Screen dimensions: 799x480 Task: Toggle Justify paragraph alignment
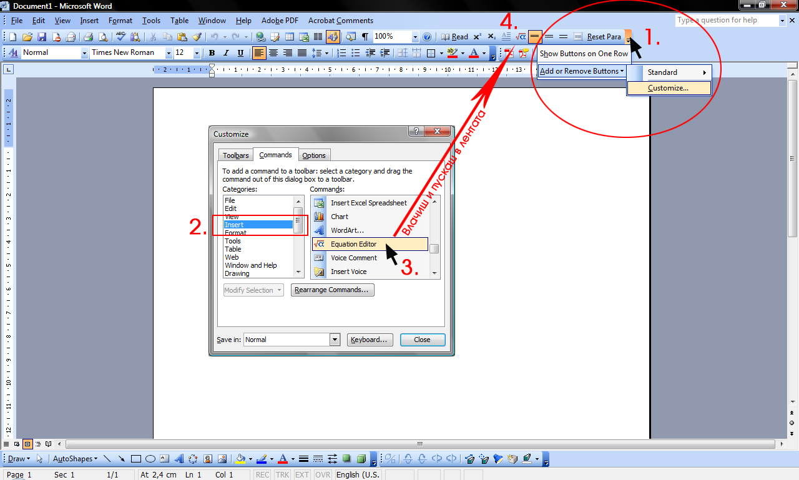(x=302, y=53)
